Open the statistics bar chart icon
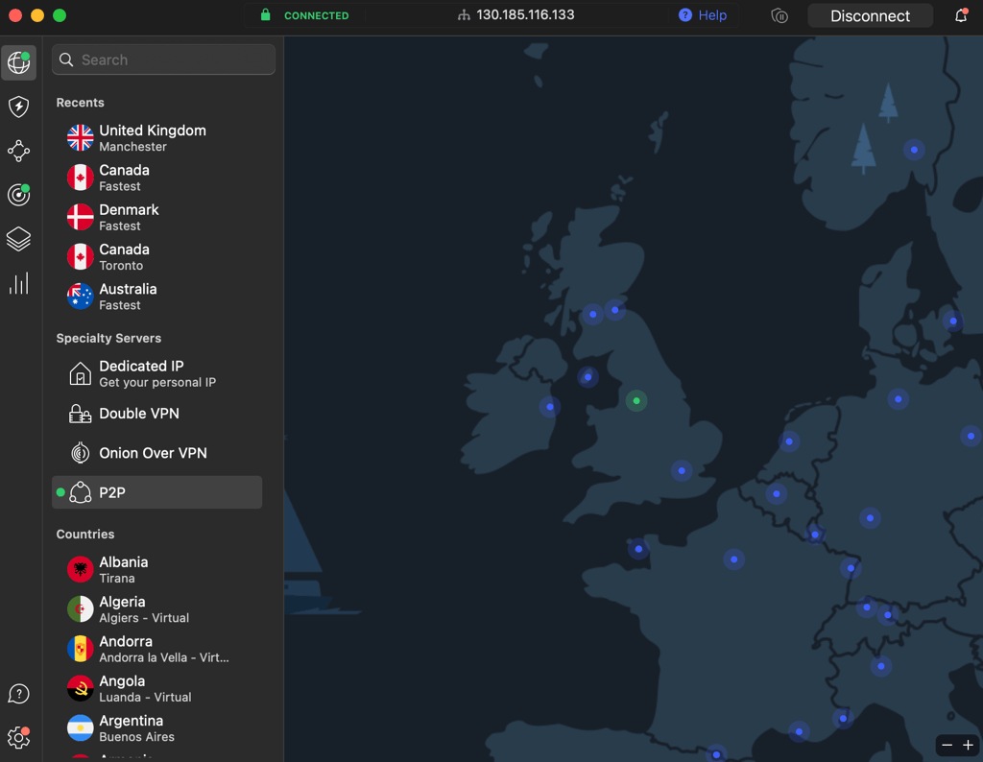 coord(19,283)
